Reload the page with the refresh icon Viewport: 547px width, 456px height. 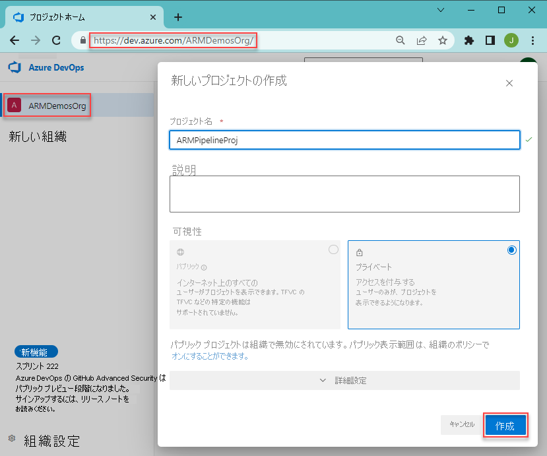pyautogui.click(x=56, y=40)
